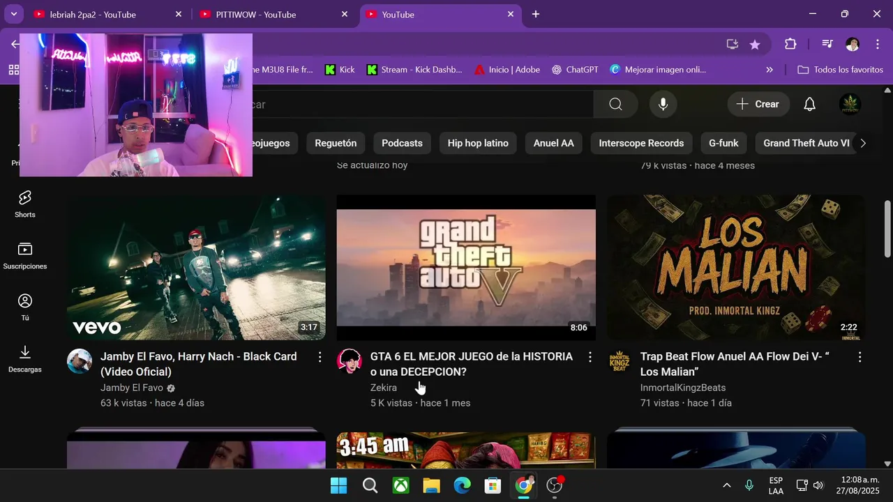Open Chrome profile avatar
Image resolution: width=893 pixels, height=502 pixels.
(853, 45)
